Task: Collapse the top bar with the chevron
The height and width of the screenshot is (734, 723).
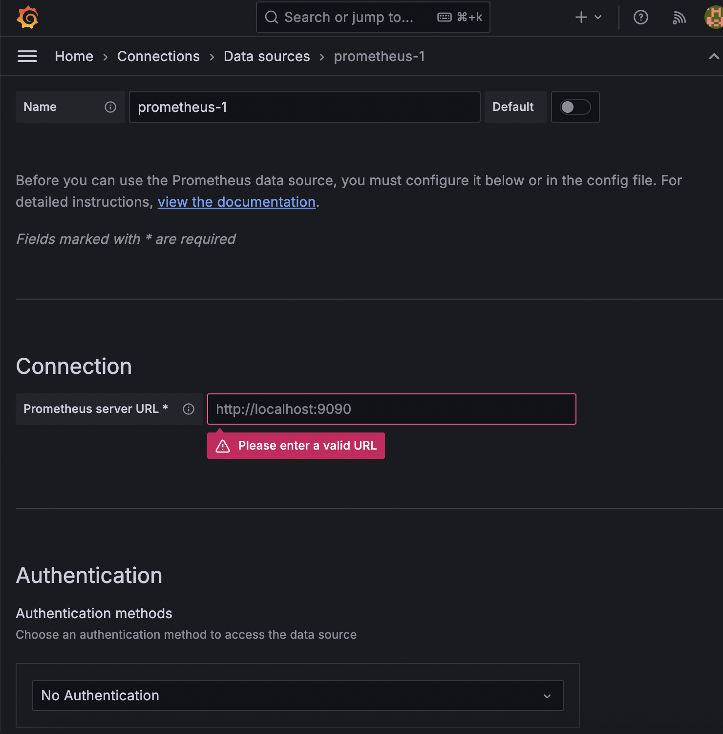Action: point(714,56)
